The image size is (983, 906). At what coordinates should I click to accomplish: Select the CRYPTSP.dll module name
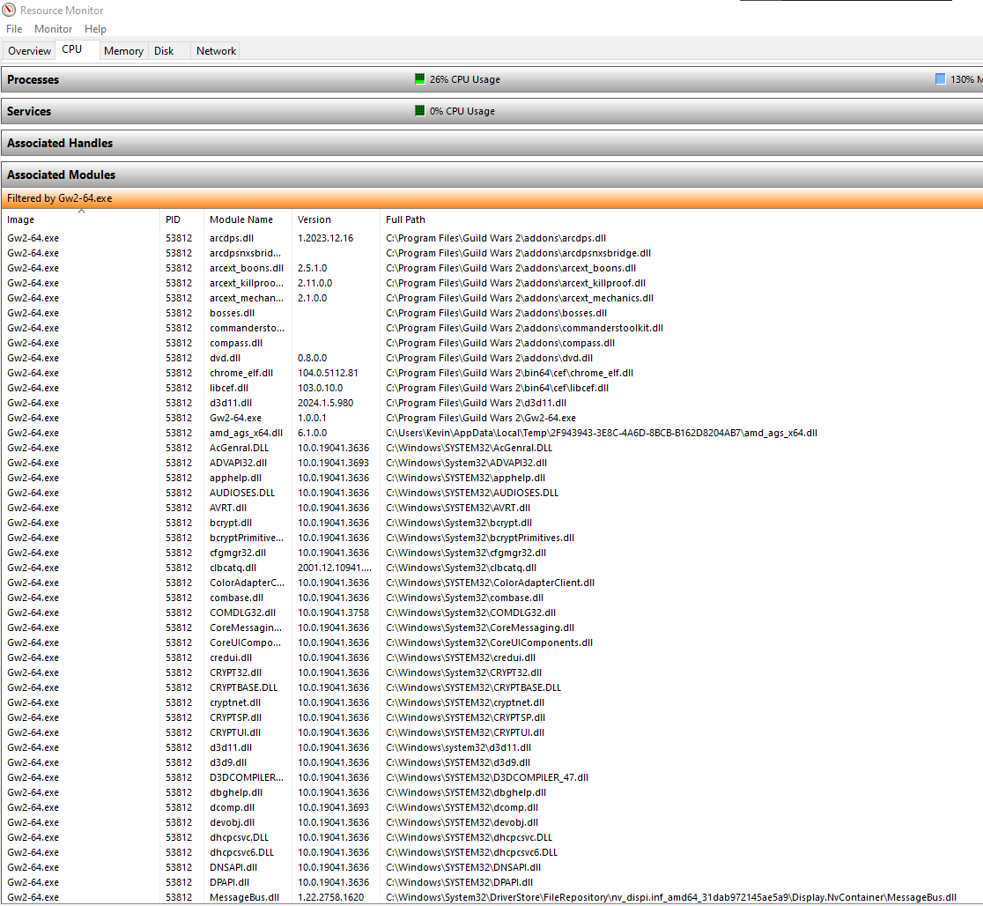coord(236,717)
